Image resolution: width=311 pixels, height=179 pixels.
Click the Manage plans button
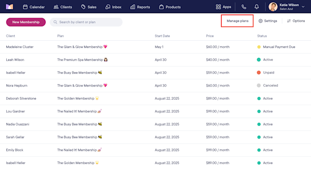pos(237,21)
